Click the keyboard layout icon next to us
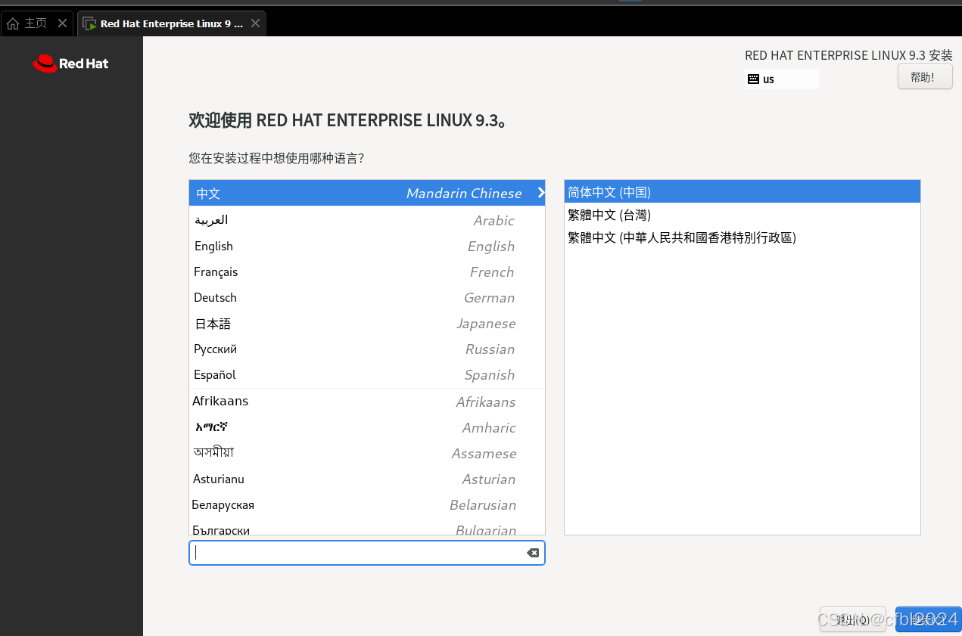Image resolution: width=962 pixels, height=636 pixels. click(753, 79)
